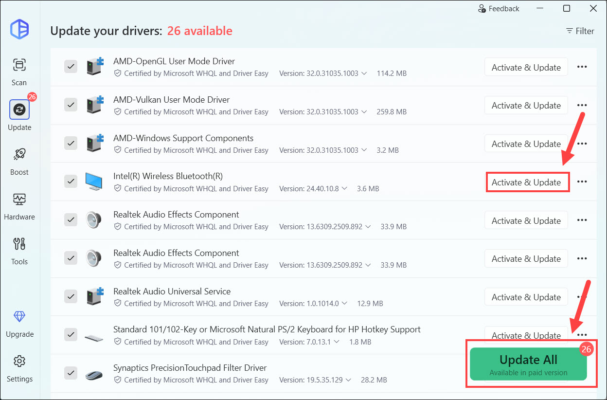Screen dimensions: 607x400
Task: Select the Realtek Audio Universal Service name
Action: (x=172, y=291)
